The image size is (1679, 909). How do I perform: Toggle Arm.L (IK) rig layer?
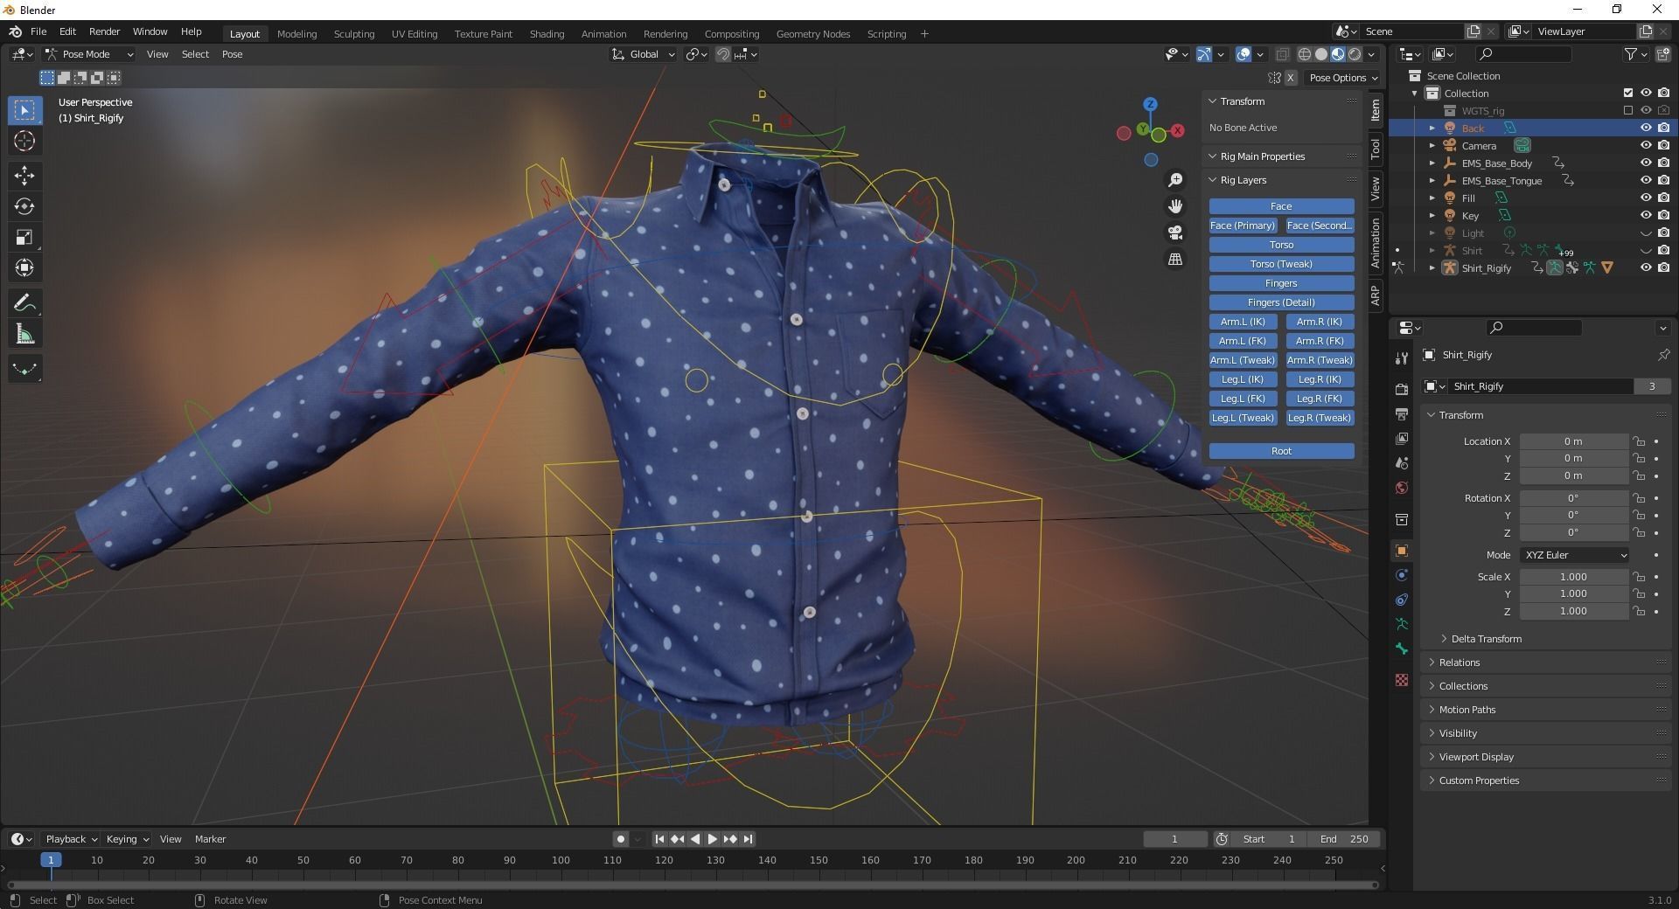click(1243, 322)
